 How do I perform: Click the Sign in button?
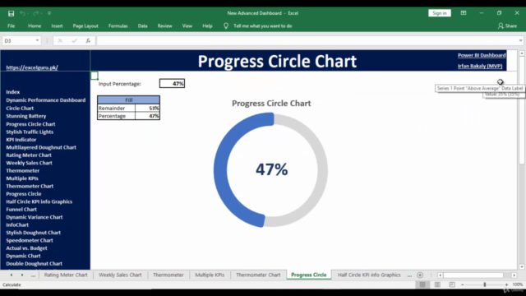(x=440, y=13)
